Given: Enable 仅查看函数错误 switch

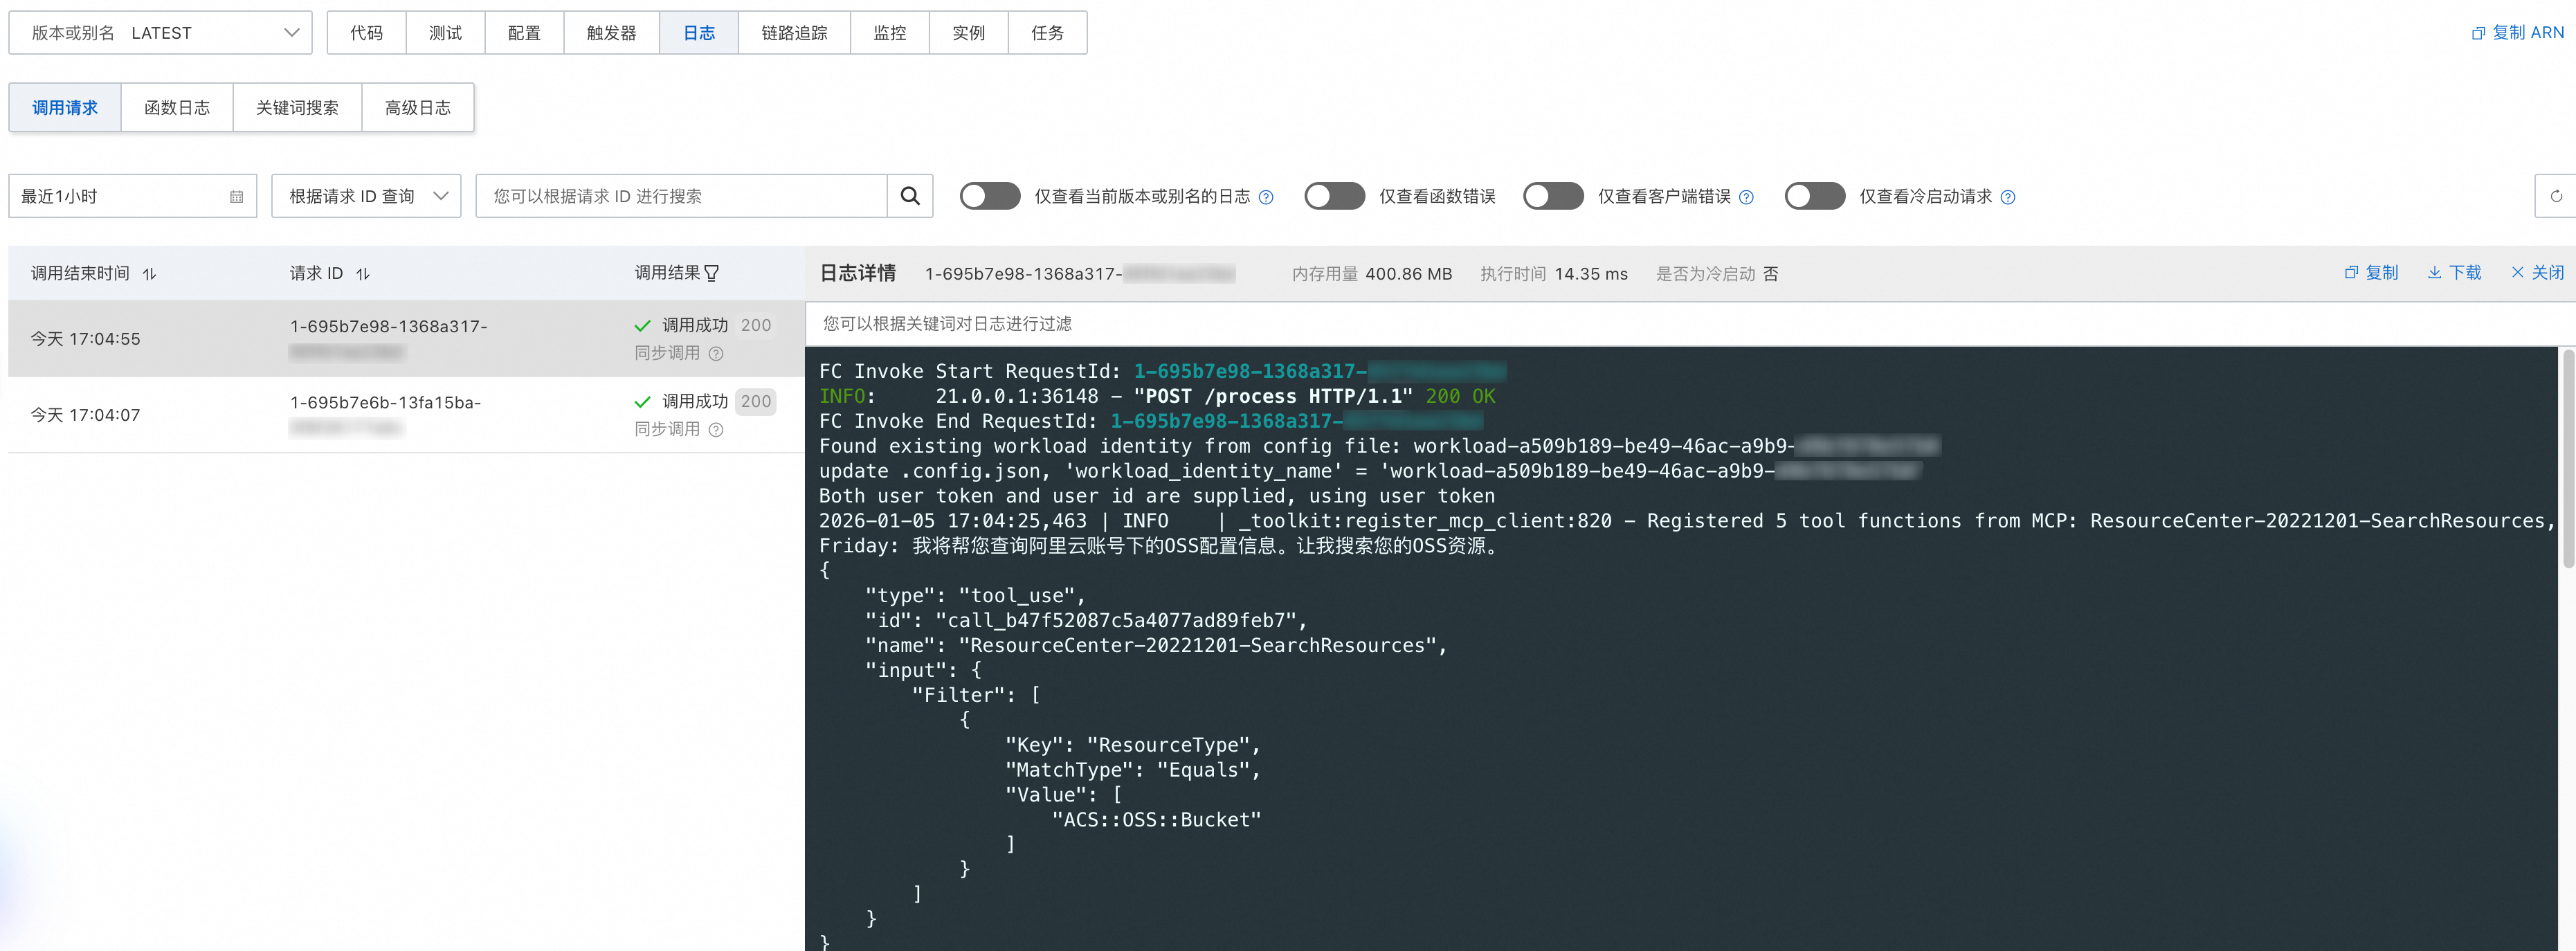Looking at the screenshot, I should (x=1334, y=196).
